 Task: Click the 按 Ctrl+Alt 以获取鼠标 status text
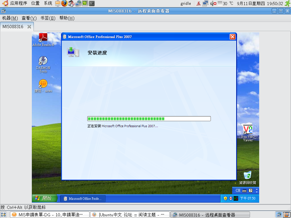point(23,207)
